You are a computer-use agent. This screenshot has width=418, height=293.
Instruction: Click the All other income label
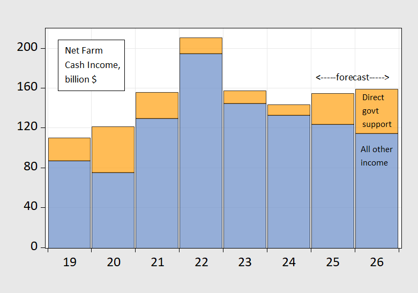tap(376, 156)
